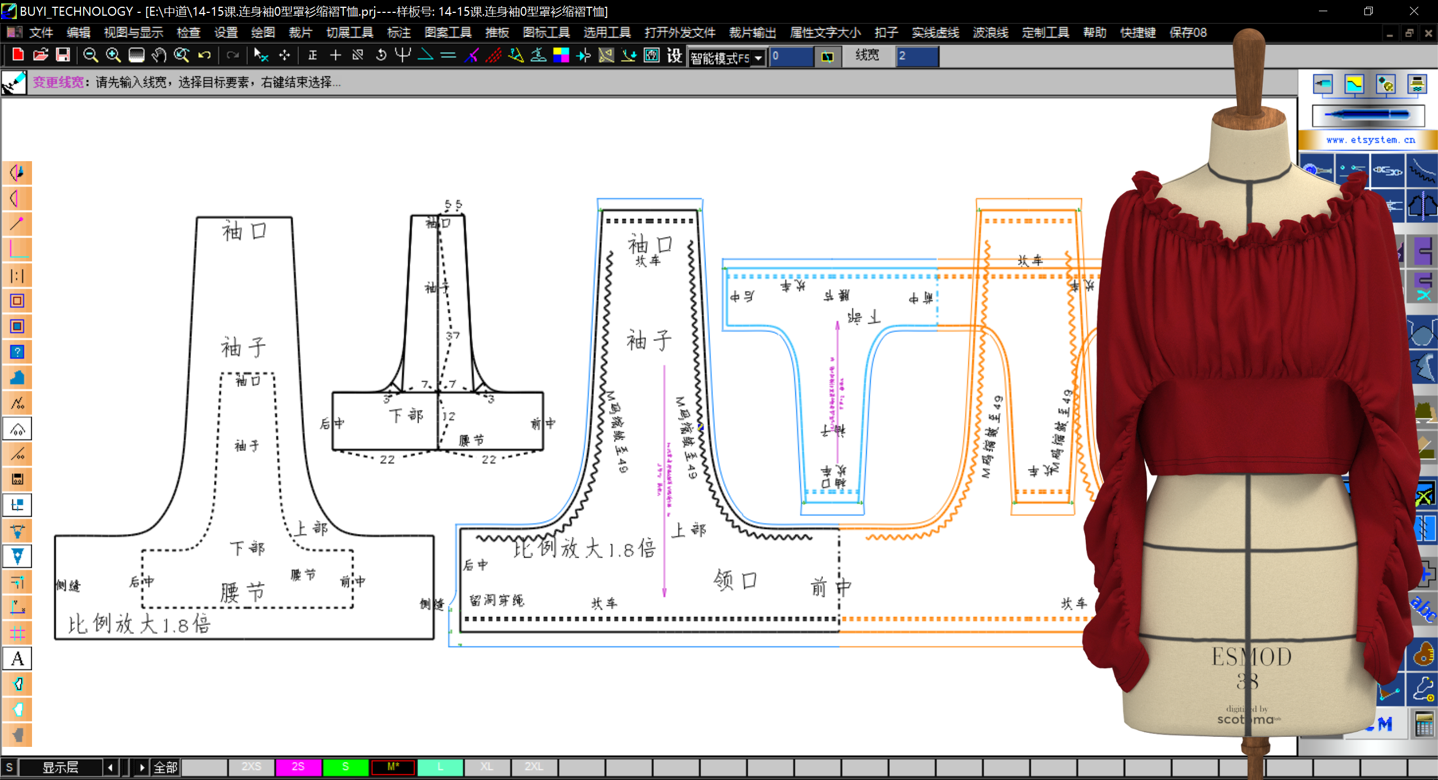The width and height of the screenshot is (1438, 780).
Task: Click the right arrow next to 显示层
Action: click(x=142, y=767)
